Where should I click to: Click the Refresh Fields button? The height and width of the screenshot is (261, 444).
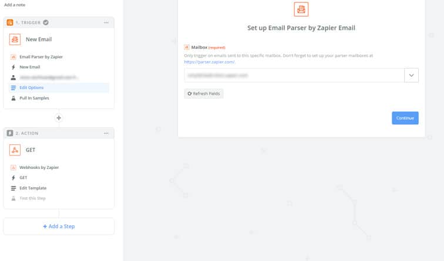coord(203,93)
